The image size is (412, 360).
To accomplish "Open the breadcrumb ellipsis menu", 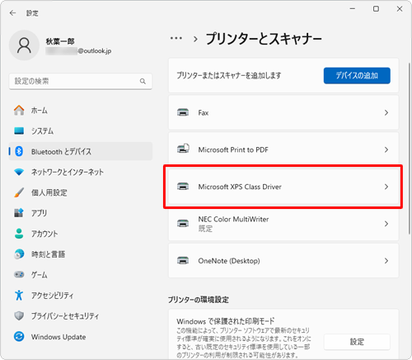I will pyautogui.click(x=176, y=38).
